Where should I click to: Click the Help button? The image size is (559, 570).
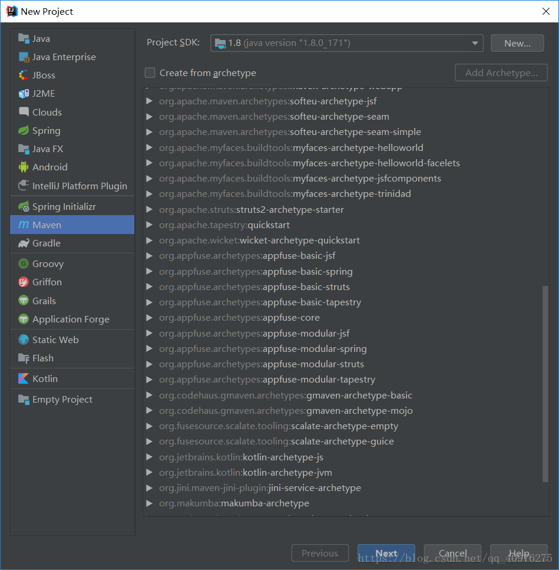(x=519, y=553)
